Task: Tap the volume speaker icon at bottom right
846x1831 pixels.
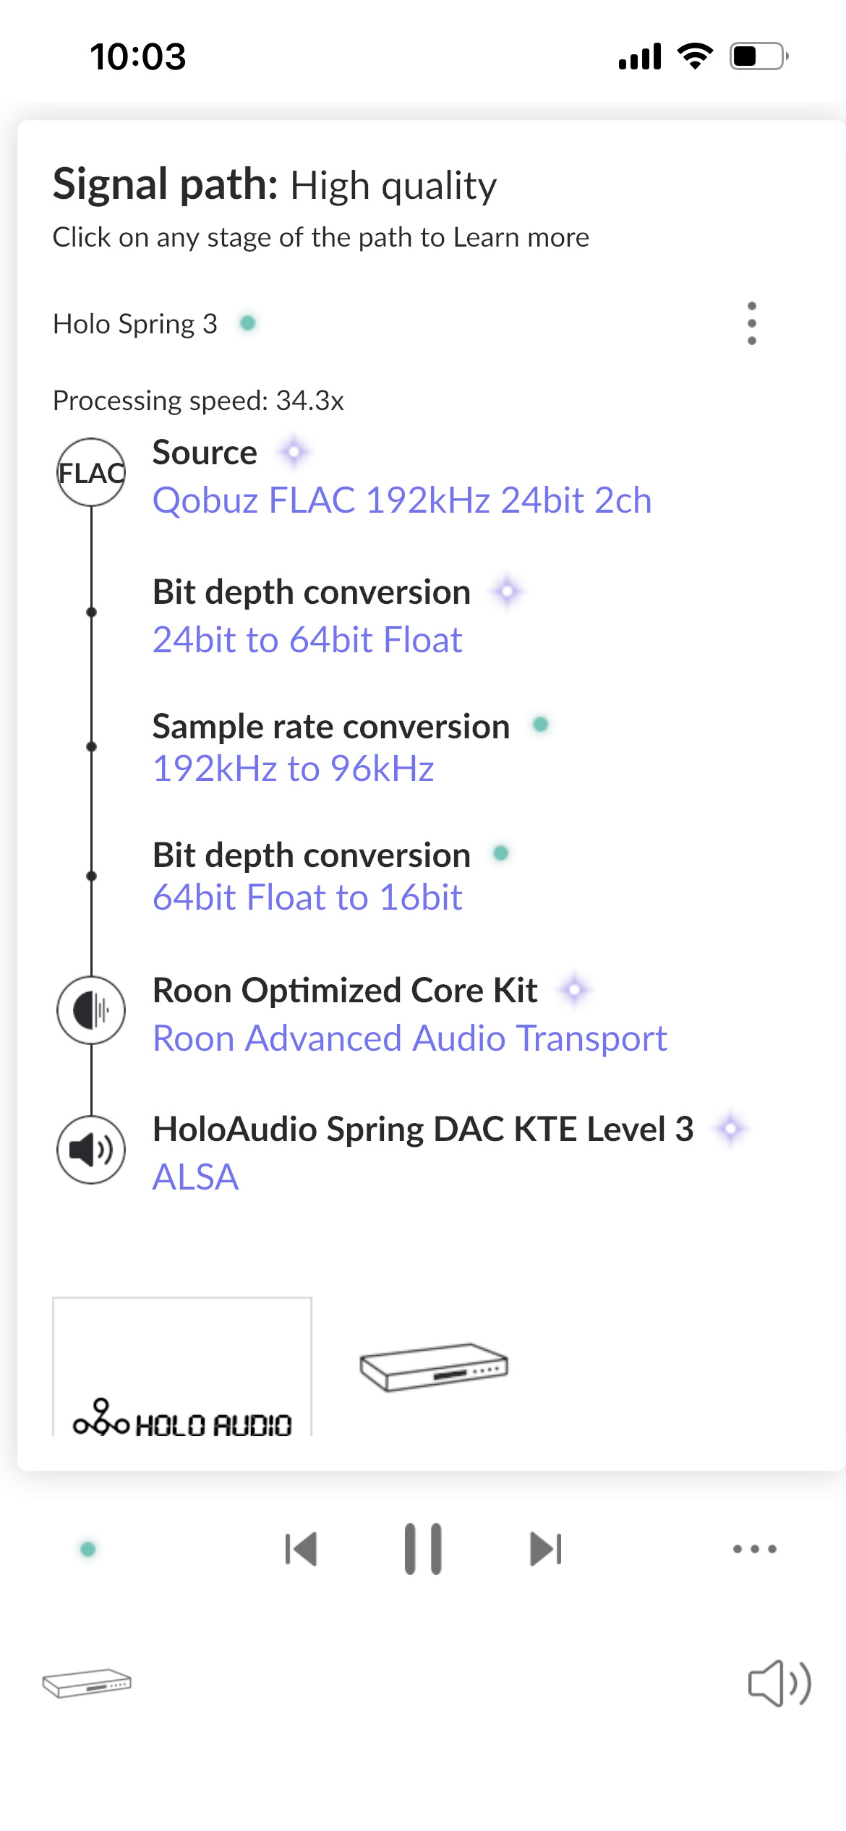Action: pyautogui.click(x=779, y=1683)
